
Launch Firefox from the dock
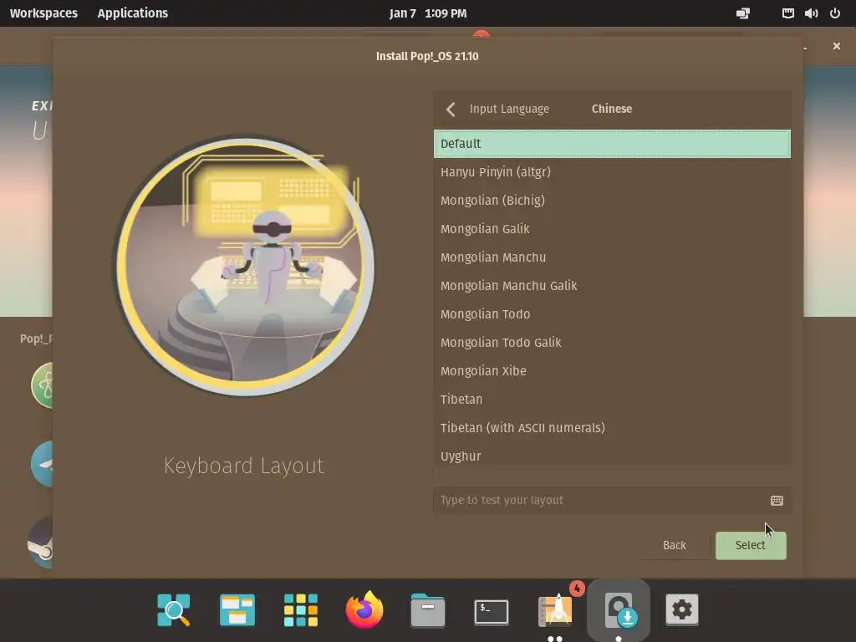364,609
